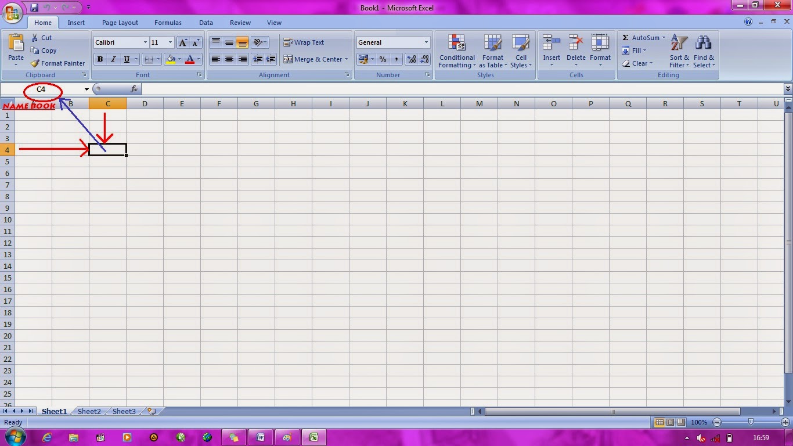Open the Font Color dropdown arrow
Viewport: 793px width, 446px height.
click(x=199, y=59)
